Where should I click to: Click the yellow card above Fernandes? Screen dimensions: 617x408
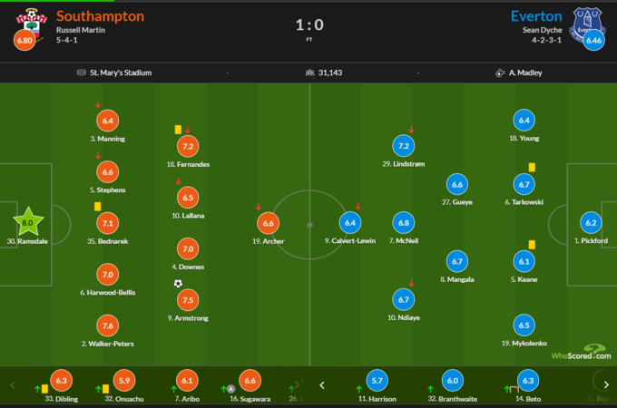(x=179, y=129)
